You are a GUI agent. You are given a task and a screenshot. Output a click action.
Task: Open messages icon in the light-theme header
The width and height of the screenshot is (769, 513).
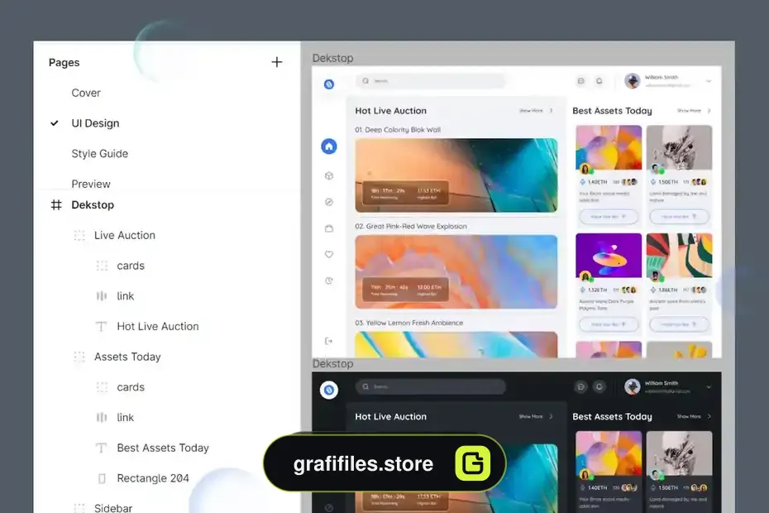(580, 81)
